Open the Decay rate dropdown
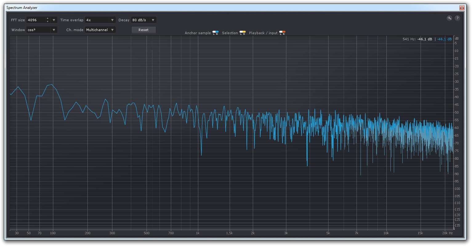Viewport: 472px width, 246px height. (x=153, y=20)
